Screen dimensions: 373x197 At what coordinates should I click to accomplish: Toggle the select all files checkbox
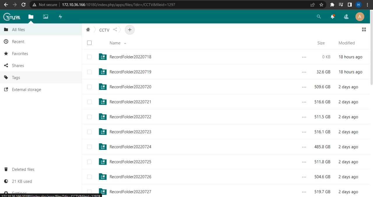(x=89, y=43)
